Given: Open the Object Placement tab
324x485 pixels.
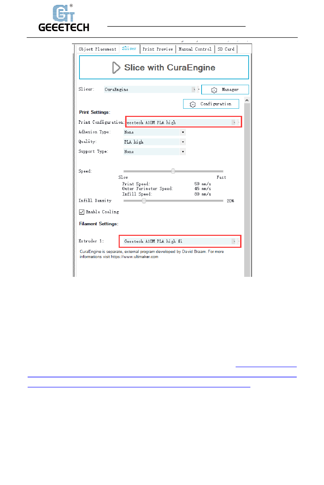Looking at the screenshot, I should click(97, 49).
